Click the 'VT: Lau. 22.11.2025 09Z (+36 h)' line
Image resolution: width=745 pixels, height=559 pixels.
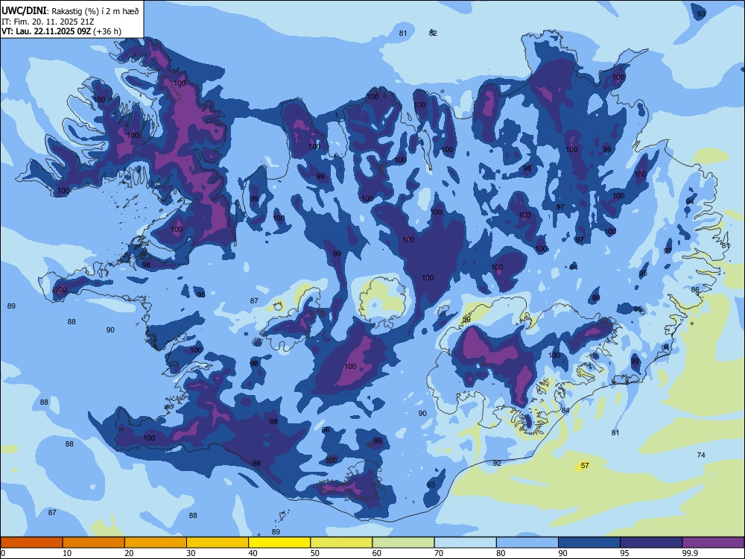pos(61,31)
